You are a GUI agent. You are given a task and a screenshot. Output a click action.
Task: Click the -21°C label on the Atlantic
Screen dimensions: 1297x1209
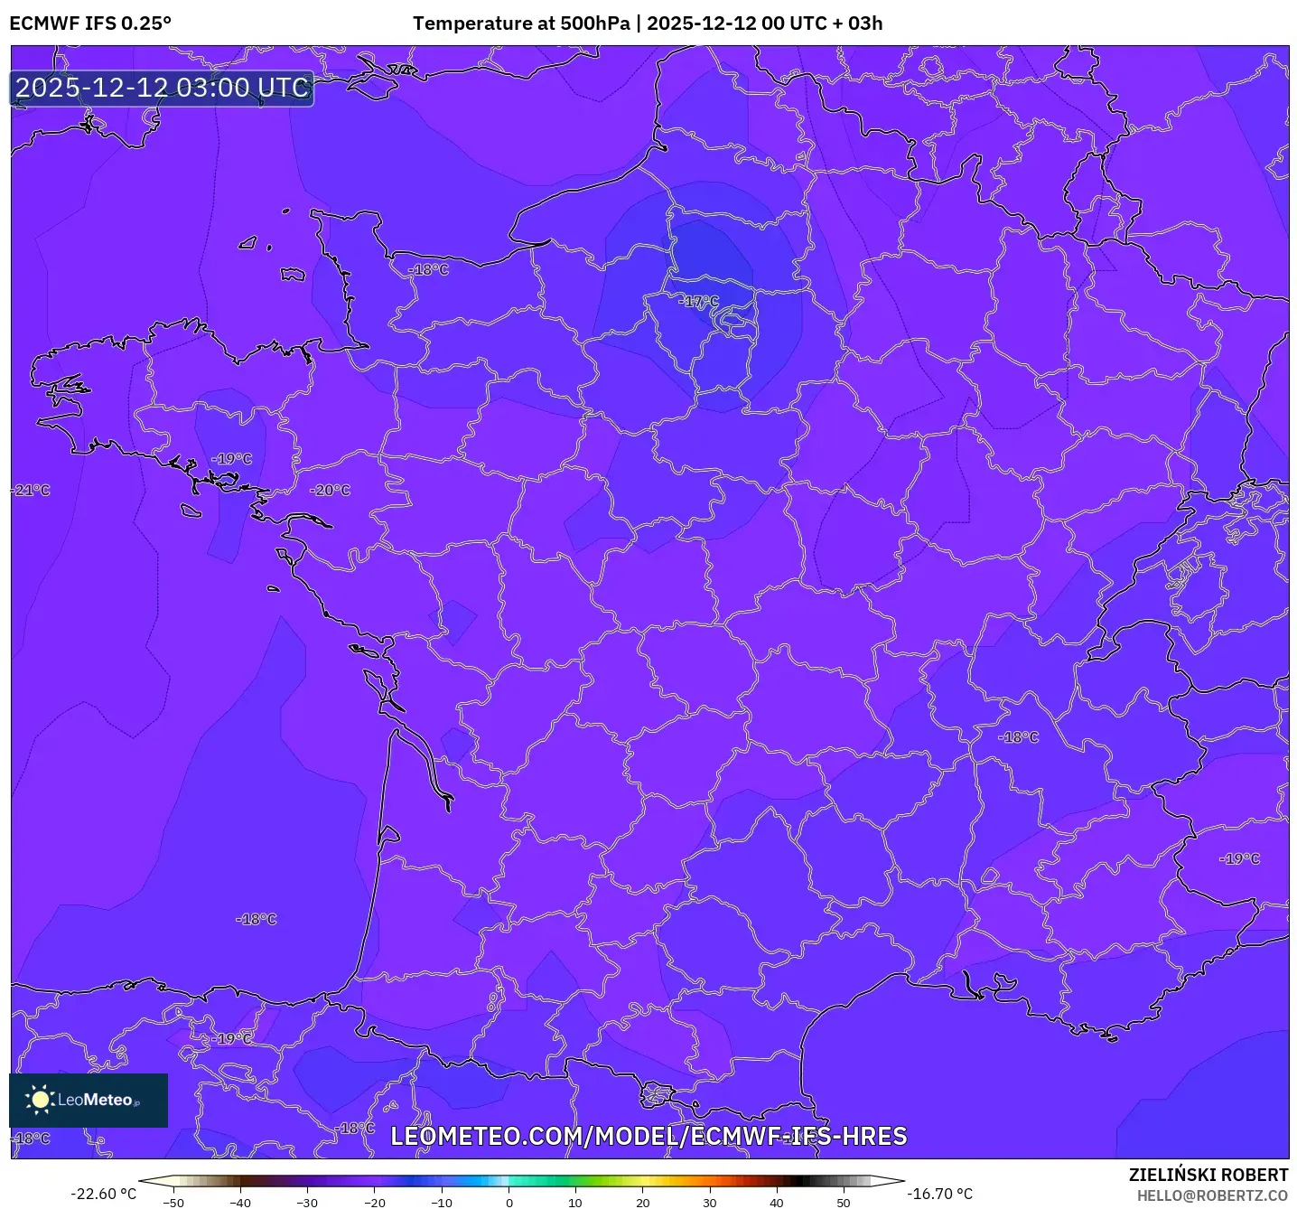pos(30,491)
